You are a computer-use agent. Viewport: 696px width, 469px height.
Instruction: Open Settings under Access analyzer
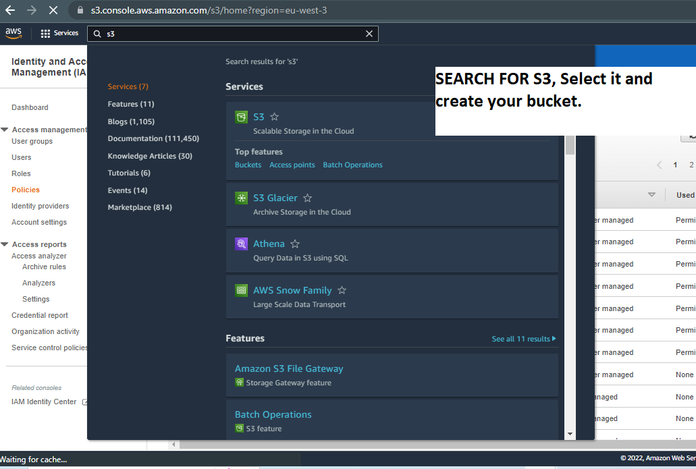click(36, 299)
